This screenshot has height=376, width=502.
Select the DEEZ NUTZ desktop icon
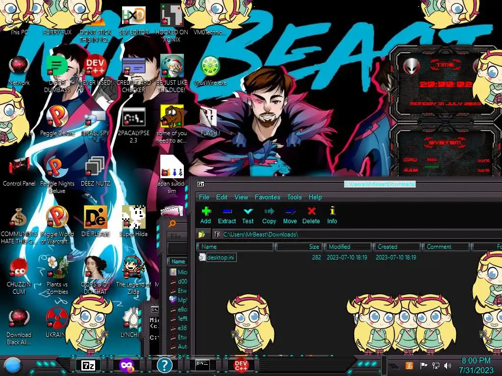coord(96,172)
